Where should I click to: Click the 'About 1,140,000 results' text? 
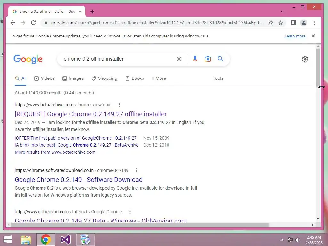pos(54,93)
